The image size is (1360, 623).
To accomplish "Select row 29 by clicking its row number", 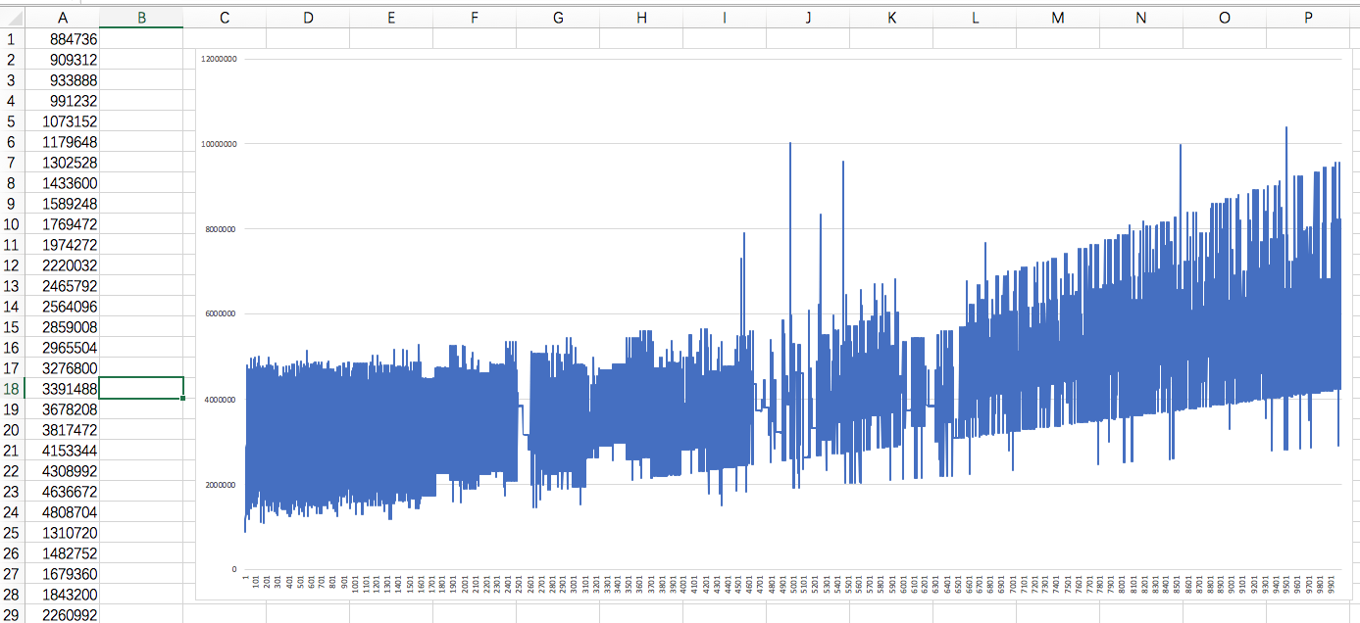I will click(10, 615).
